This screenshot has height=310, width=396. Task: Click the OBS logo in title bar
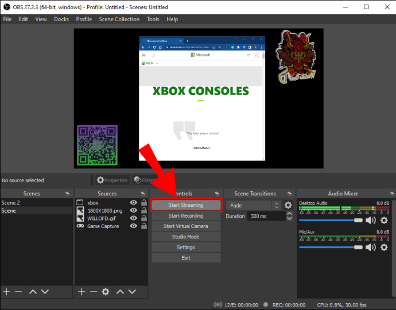coord(6,7)
